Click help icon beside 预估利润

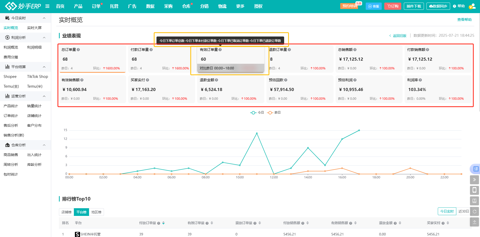[x=355, y=80]
